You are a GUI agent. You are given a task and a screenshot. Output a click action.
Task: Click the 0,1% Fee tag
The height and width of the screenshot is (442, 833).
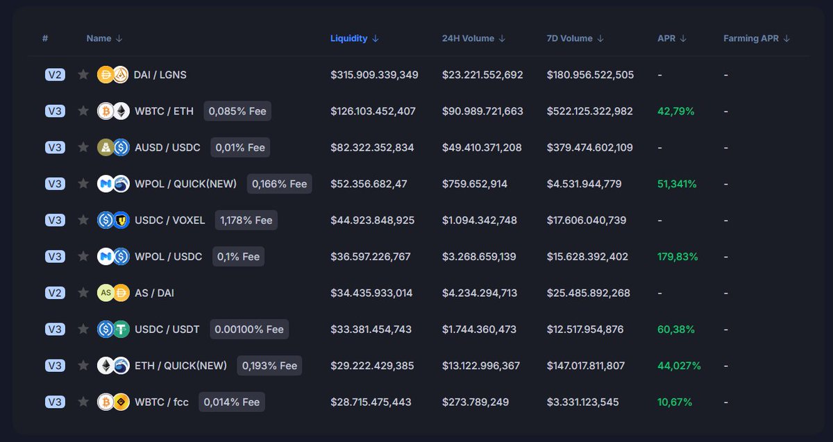pos(238,257)
